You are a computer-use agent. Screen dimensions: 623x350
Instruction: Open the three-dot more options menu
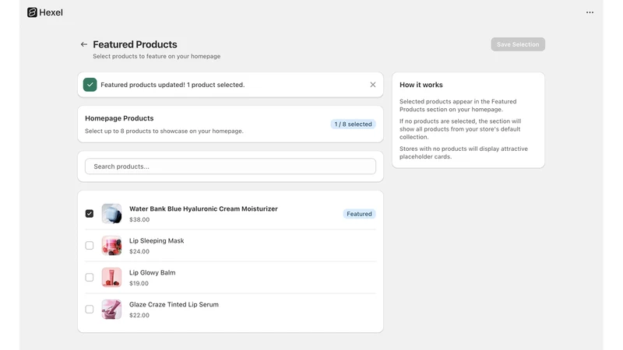[590, 12]
